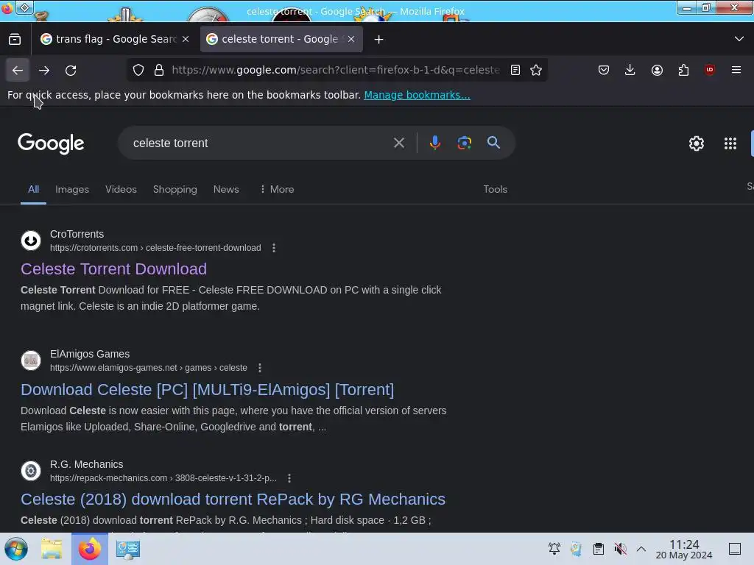Viewport: 754px width, 565px height.
Task: Open Google quick settings gear
Action: (x=697, y=143)
